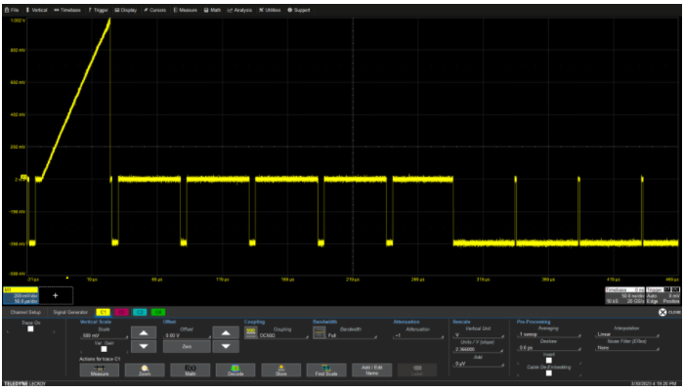
Task: Increase vertical scale with up arrow
Action: pyautogui.click(x=143, y=333)
